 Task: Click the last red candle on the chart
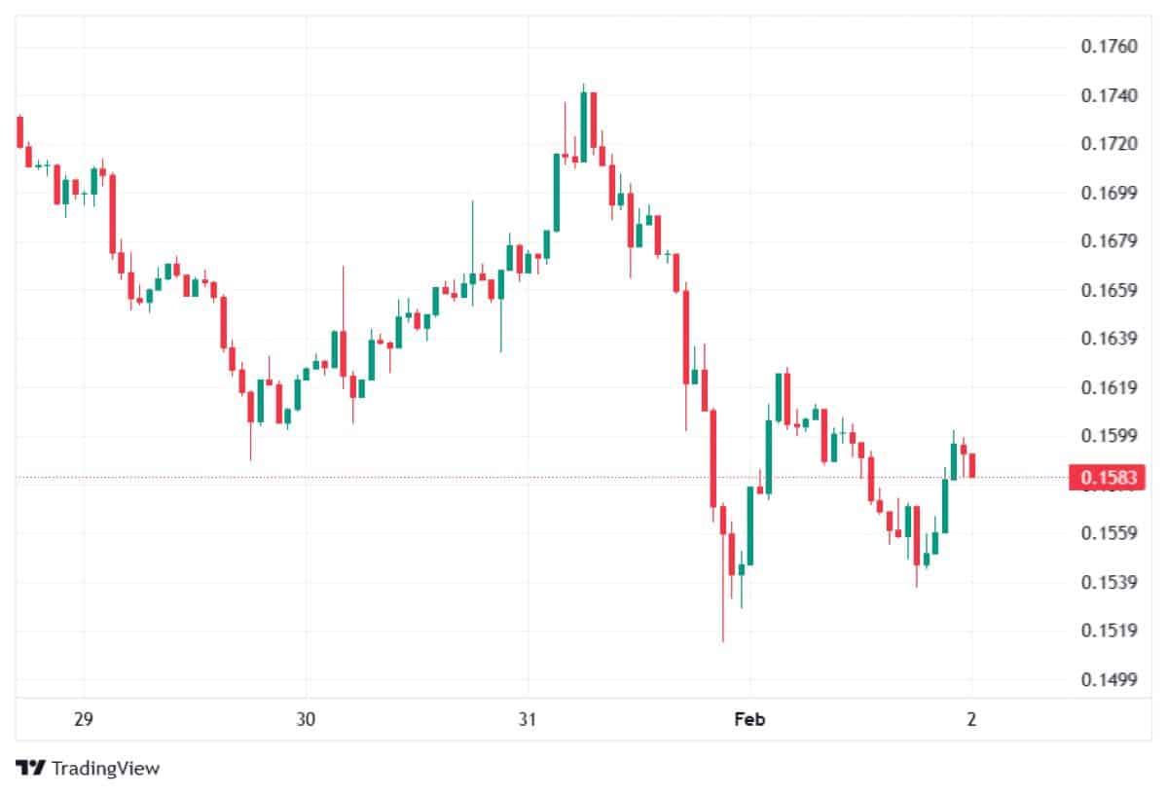tap(972, 465)
